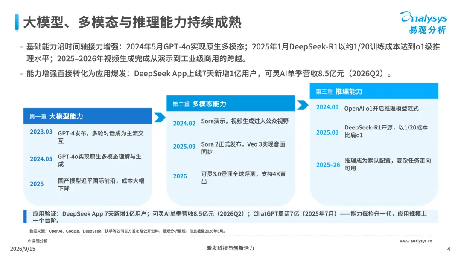Screen dimensions: 461x259
Task: Select the bullet starting 能力增强直接转化为应用爆发
Action: point(206,73)
